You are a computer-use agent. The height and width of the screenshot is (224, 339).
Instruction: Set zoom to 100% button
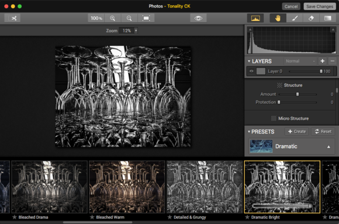click(x=96, y=18)
